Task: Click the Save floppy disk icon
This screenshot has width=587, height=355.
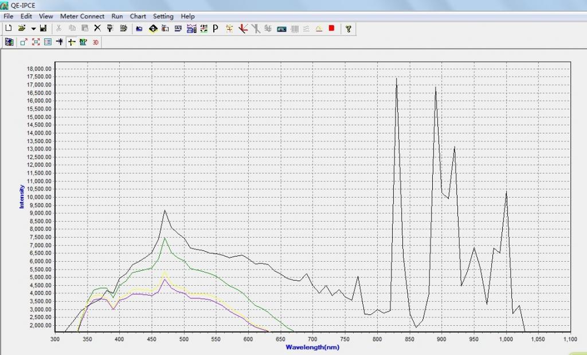Action: (x=43, y=28)
